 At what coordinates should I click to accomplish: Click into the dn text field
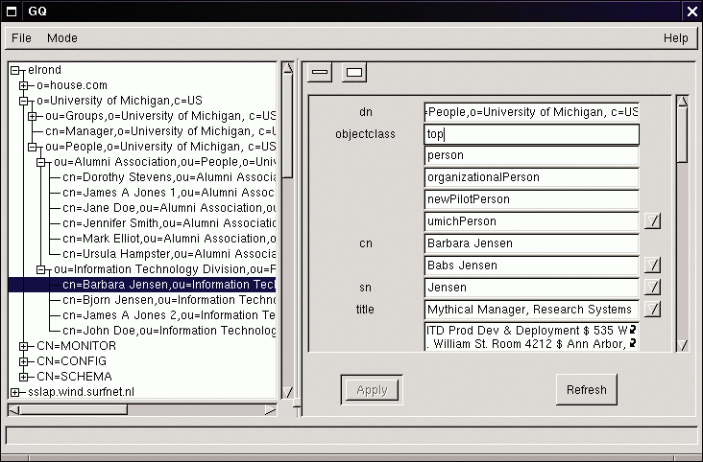click(x=531, y=112)
